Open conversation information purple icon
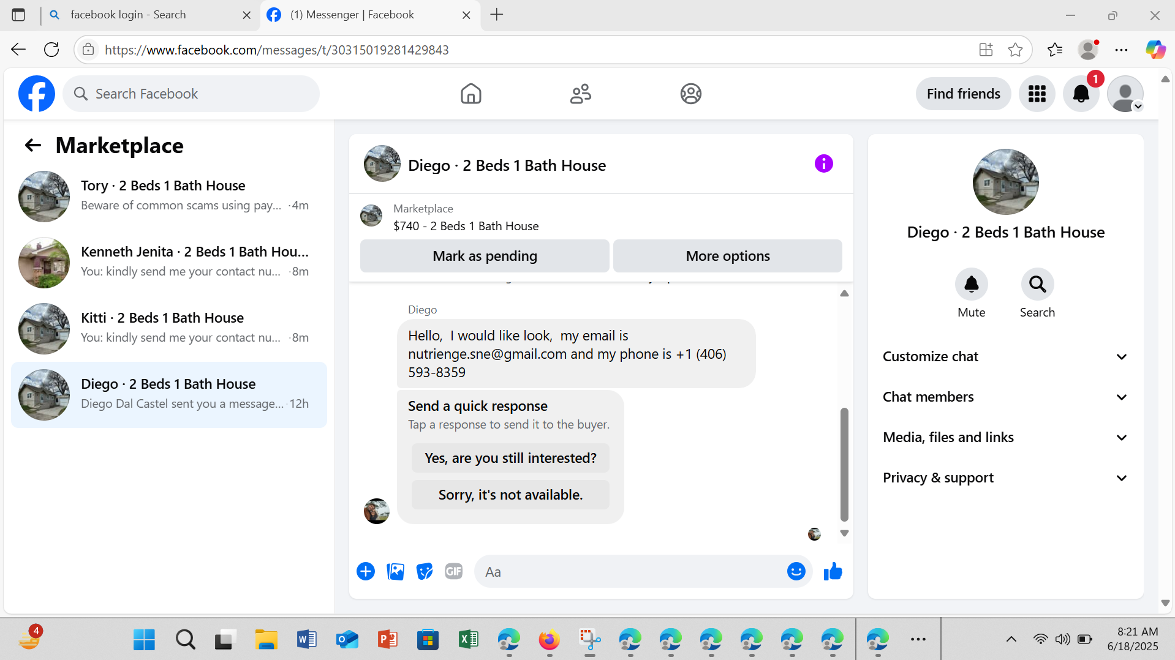Image resolution: width=1175 pixels, height=660 pixels. [823, 163]
